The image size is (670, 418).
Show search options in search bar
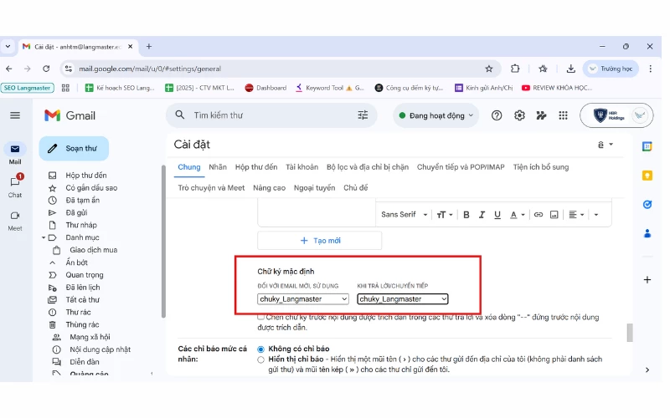coord(363,115)
